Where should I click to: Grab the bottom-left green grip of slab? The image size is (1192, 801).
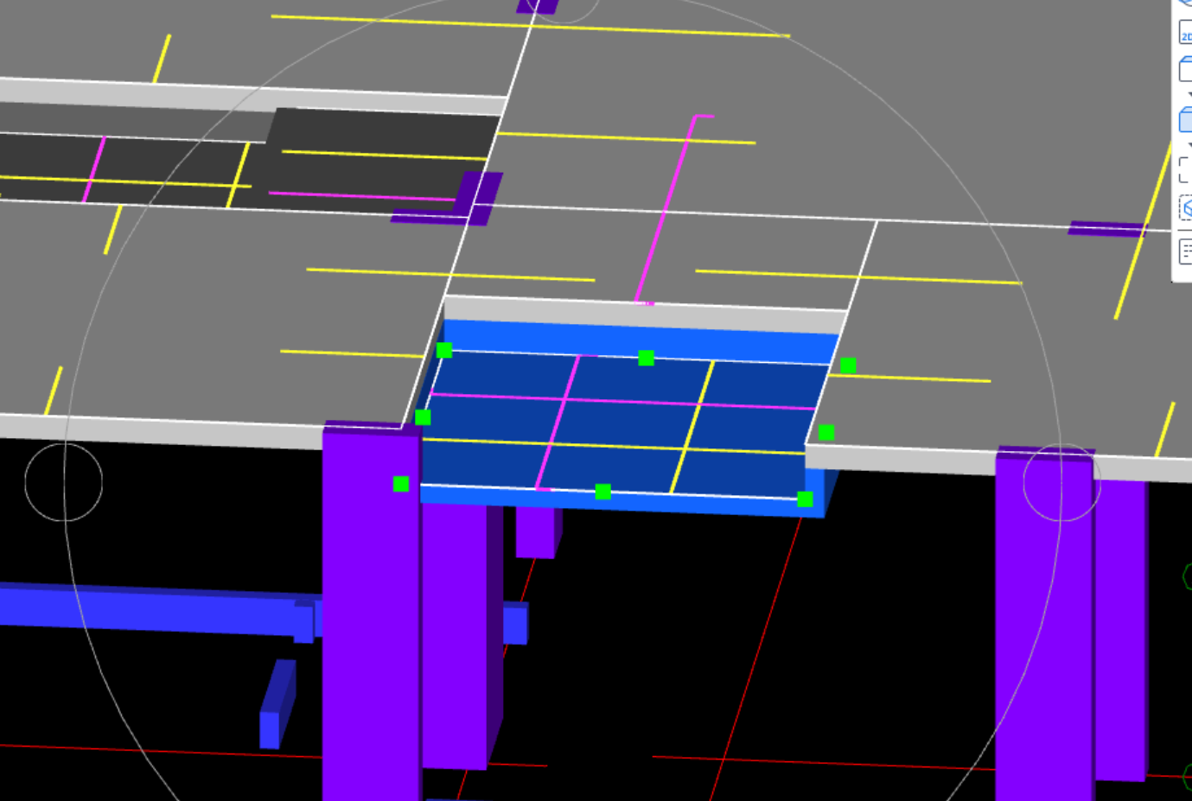pyautogui.click(x=401, y=484)
